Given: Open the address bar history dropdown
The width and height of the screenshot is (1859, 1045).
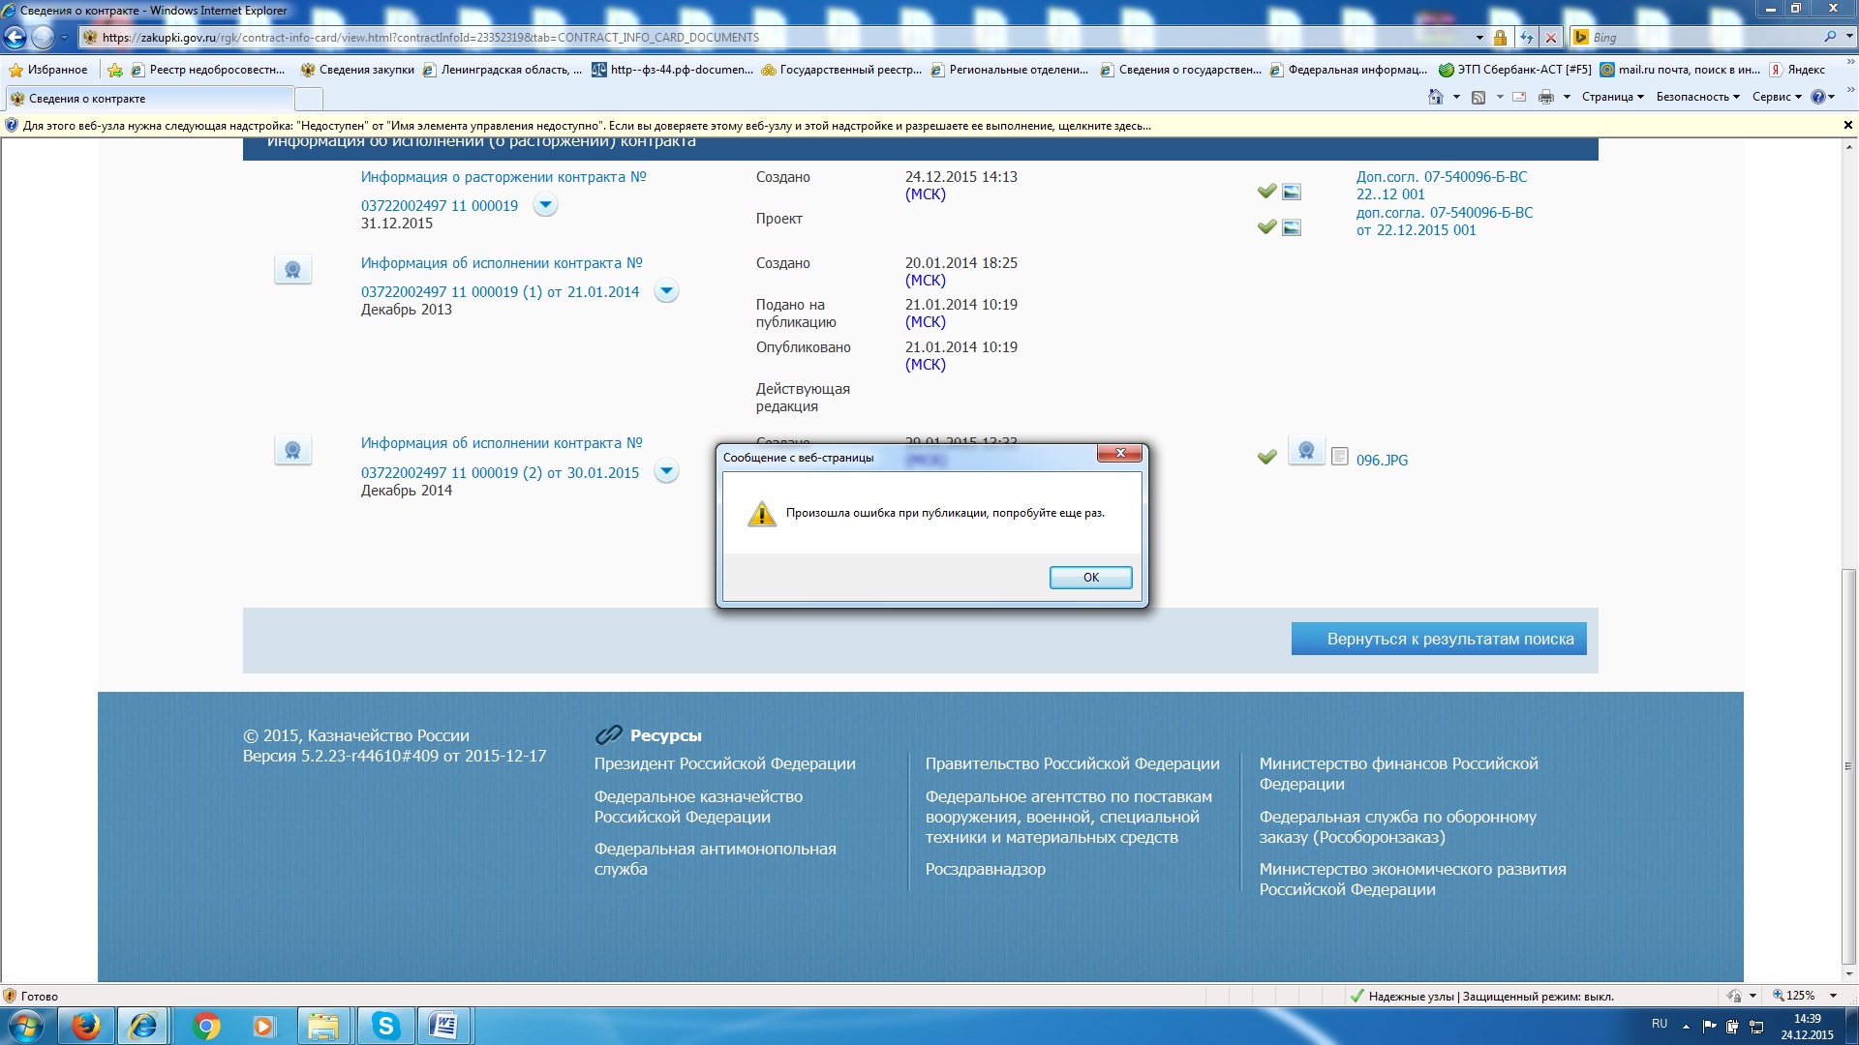Looking at the screenshot, I should tap(1479, 38).
